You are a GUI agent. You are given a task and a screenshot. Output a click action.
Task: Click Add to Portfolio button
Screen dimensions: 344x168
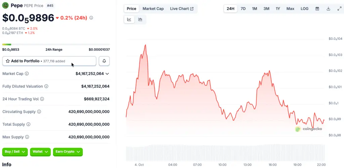point(49,61)
